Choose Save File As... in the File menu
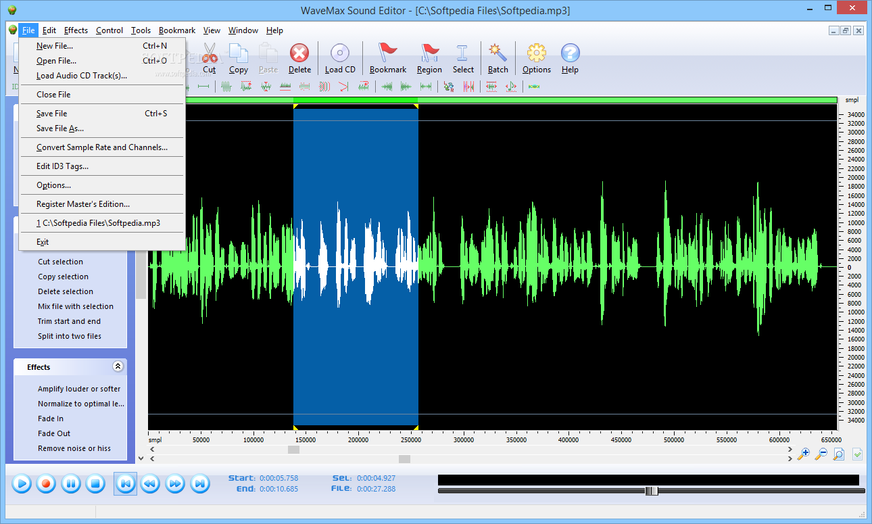This screenshot has height=524, width=872. (x=101, y=128)
